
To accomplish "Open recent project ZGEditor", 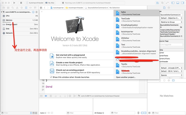I will tap(136, 39).
